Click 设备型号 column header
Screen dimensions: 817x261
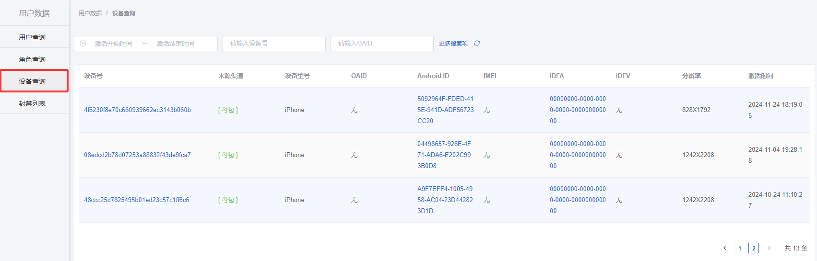click(297, 76)
